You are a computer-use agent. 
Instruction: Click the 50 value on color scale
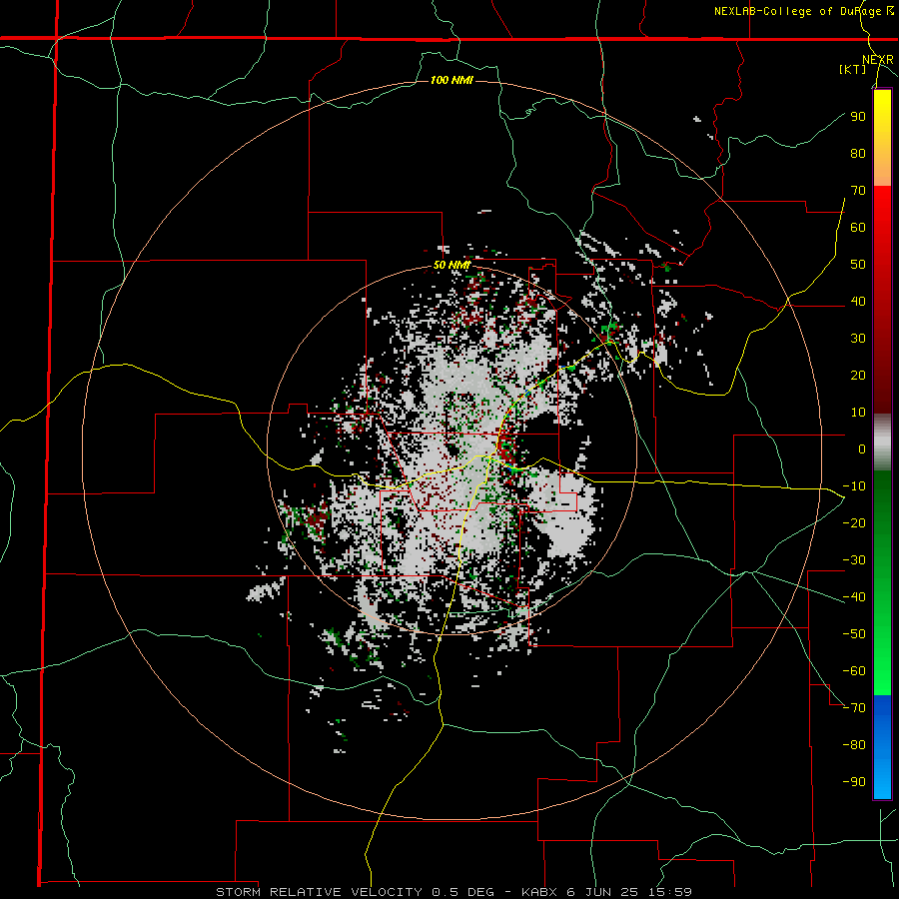click(858, 265)
